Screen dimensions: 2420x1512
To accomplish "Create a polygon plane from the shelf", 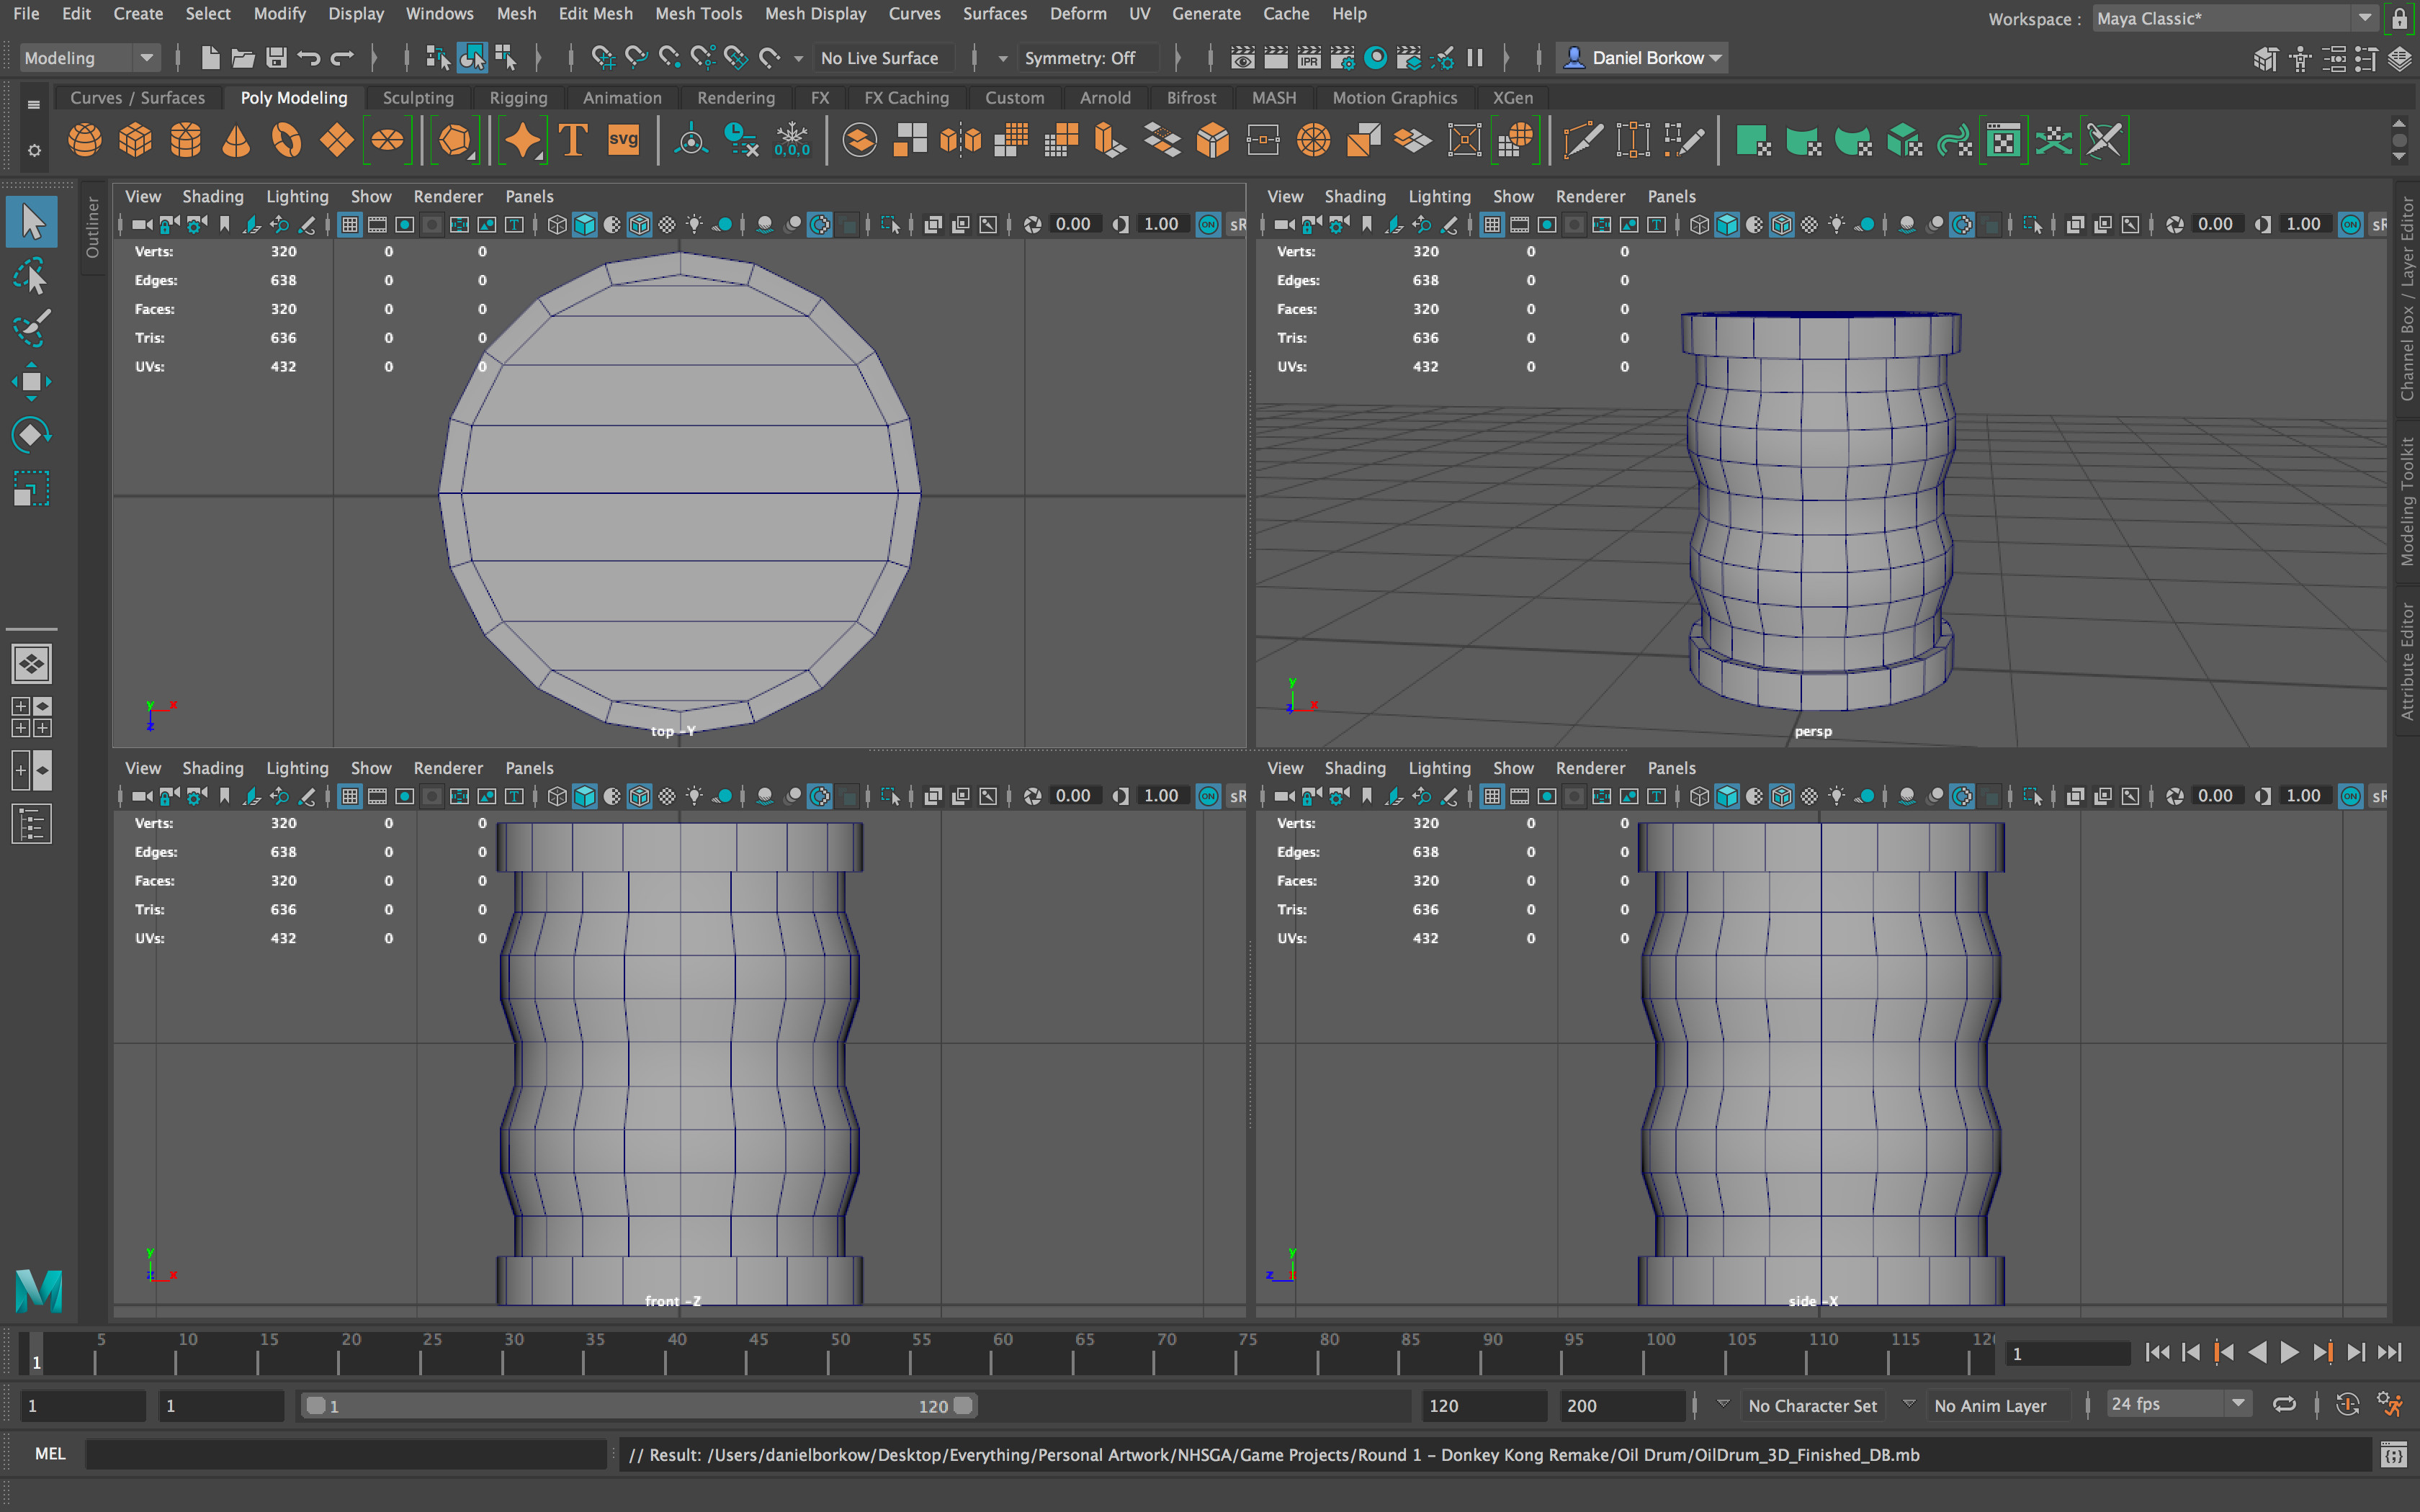I will (336, 140).
